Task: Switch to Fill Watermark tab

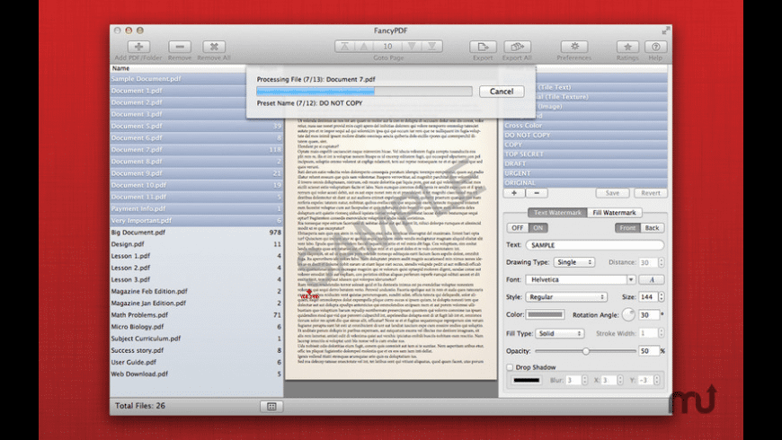Action: (x=614, y=213)
